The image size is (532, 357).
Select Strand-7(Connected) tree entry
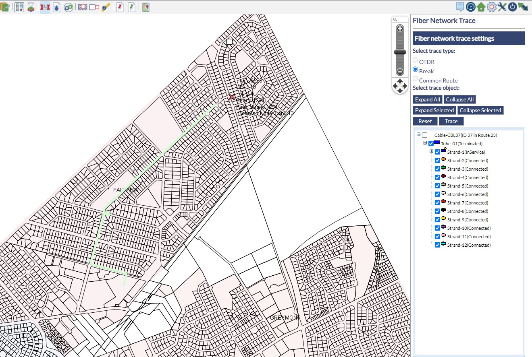(x=467, y=203)
